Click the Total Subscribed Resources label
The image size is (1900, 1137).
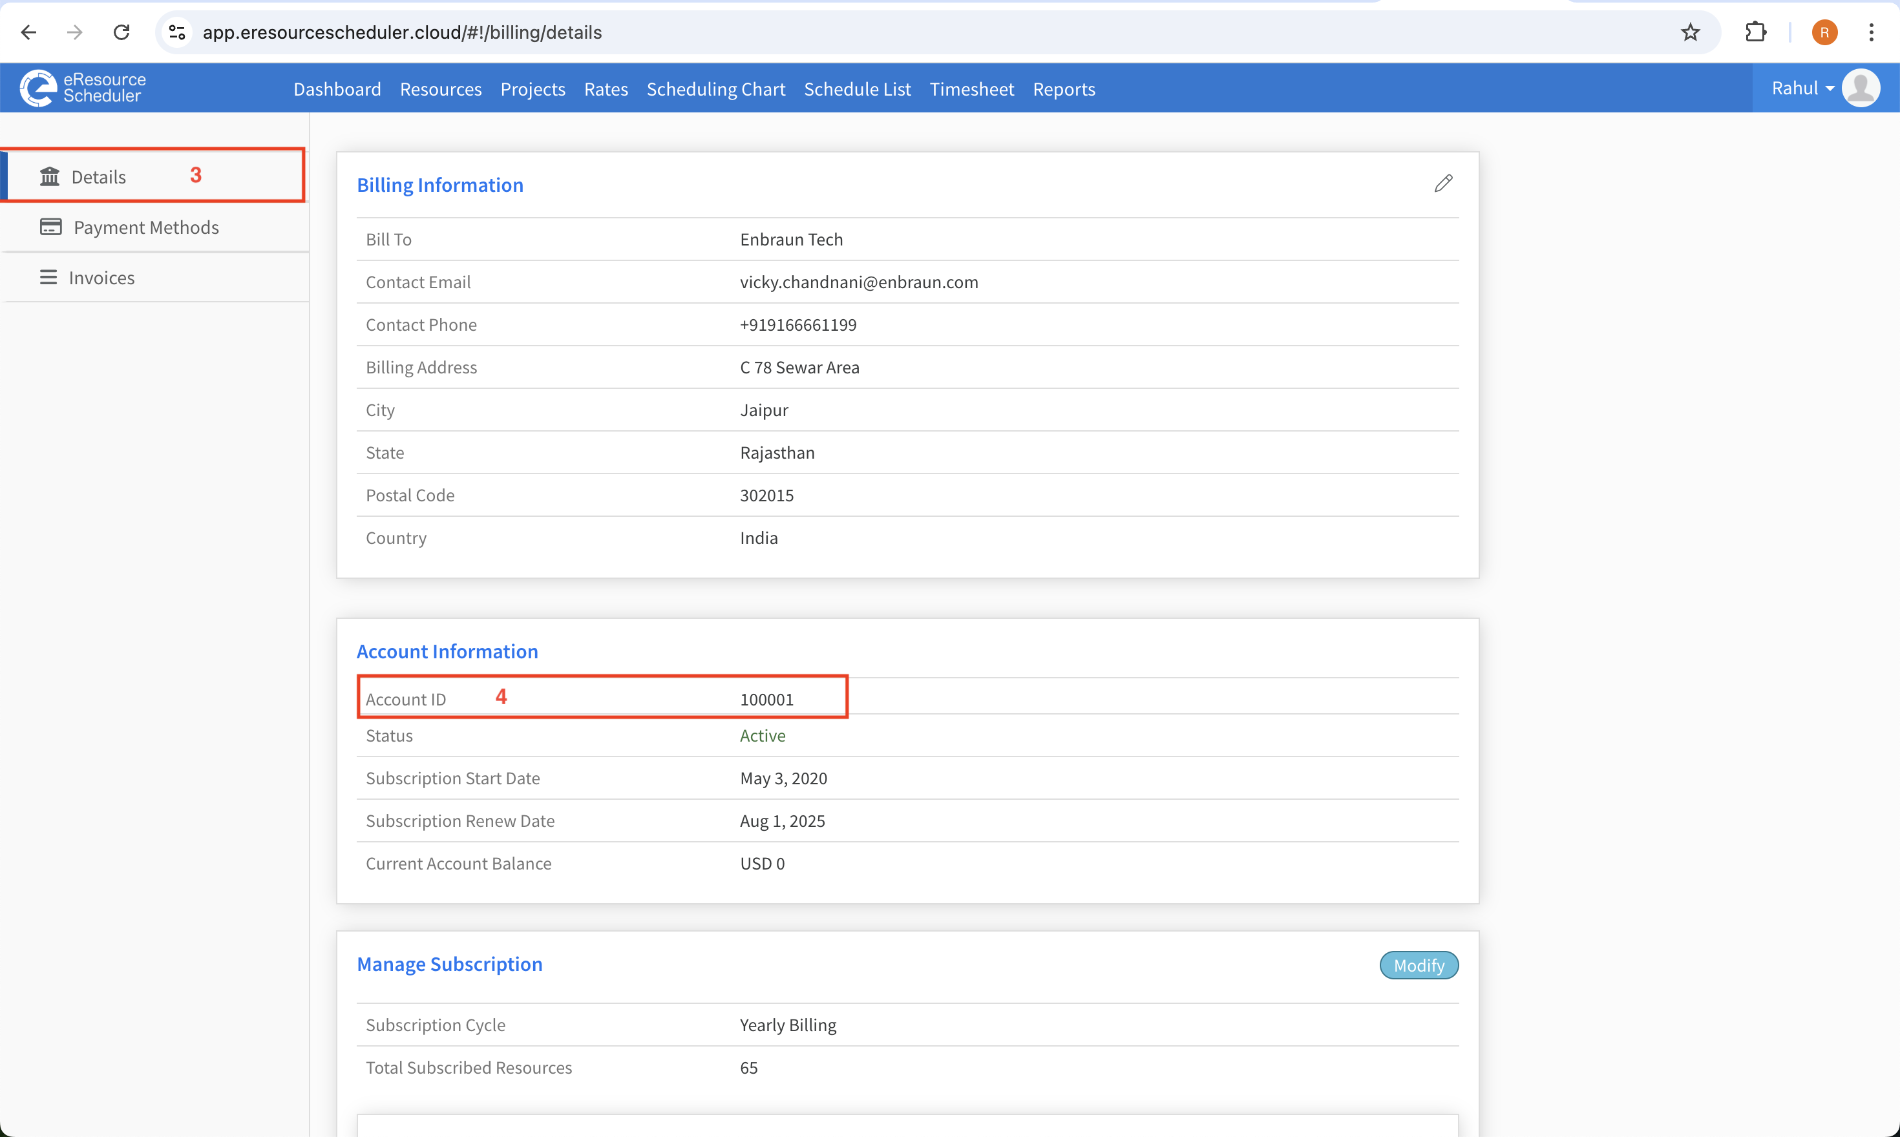(469, 1068)
